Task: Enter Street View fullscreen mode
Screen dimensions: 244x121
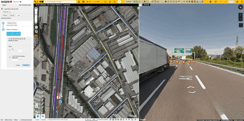Action: click(x=241, y=25)
